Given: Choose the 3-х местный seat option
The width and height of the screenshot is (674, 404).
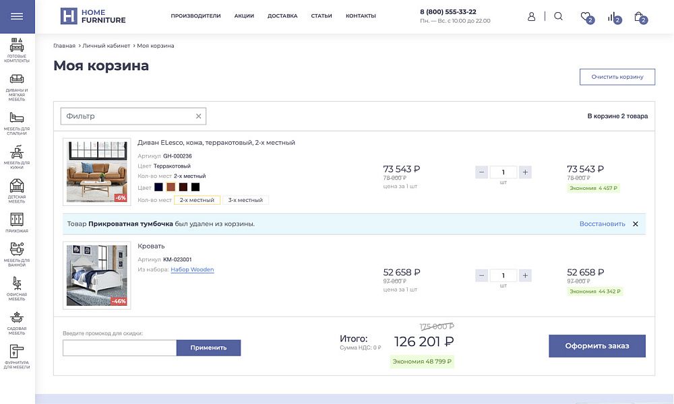Looking at the screenshot, I should coord(245,200).
